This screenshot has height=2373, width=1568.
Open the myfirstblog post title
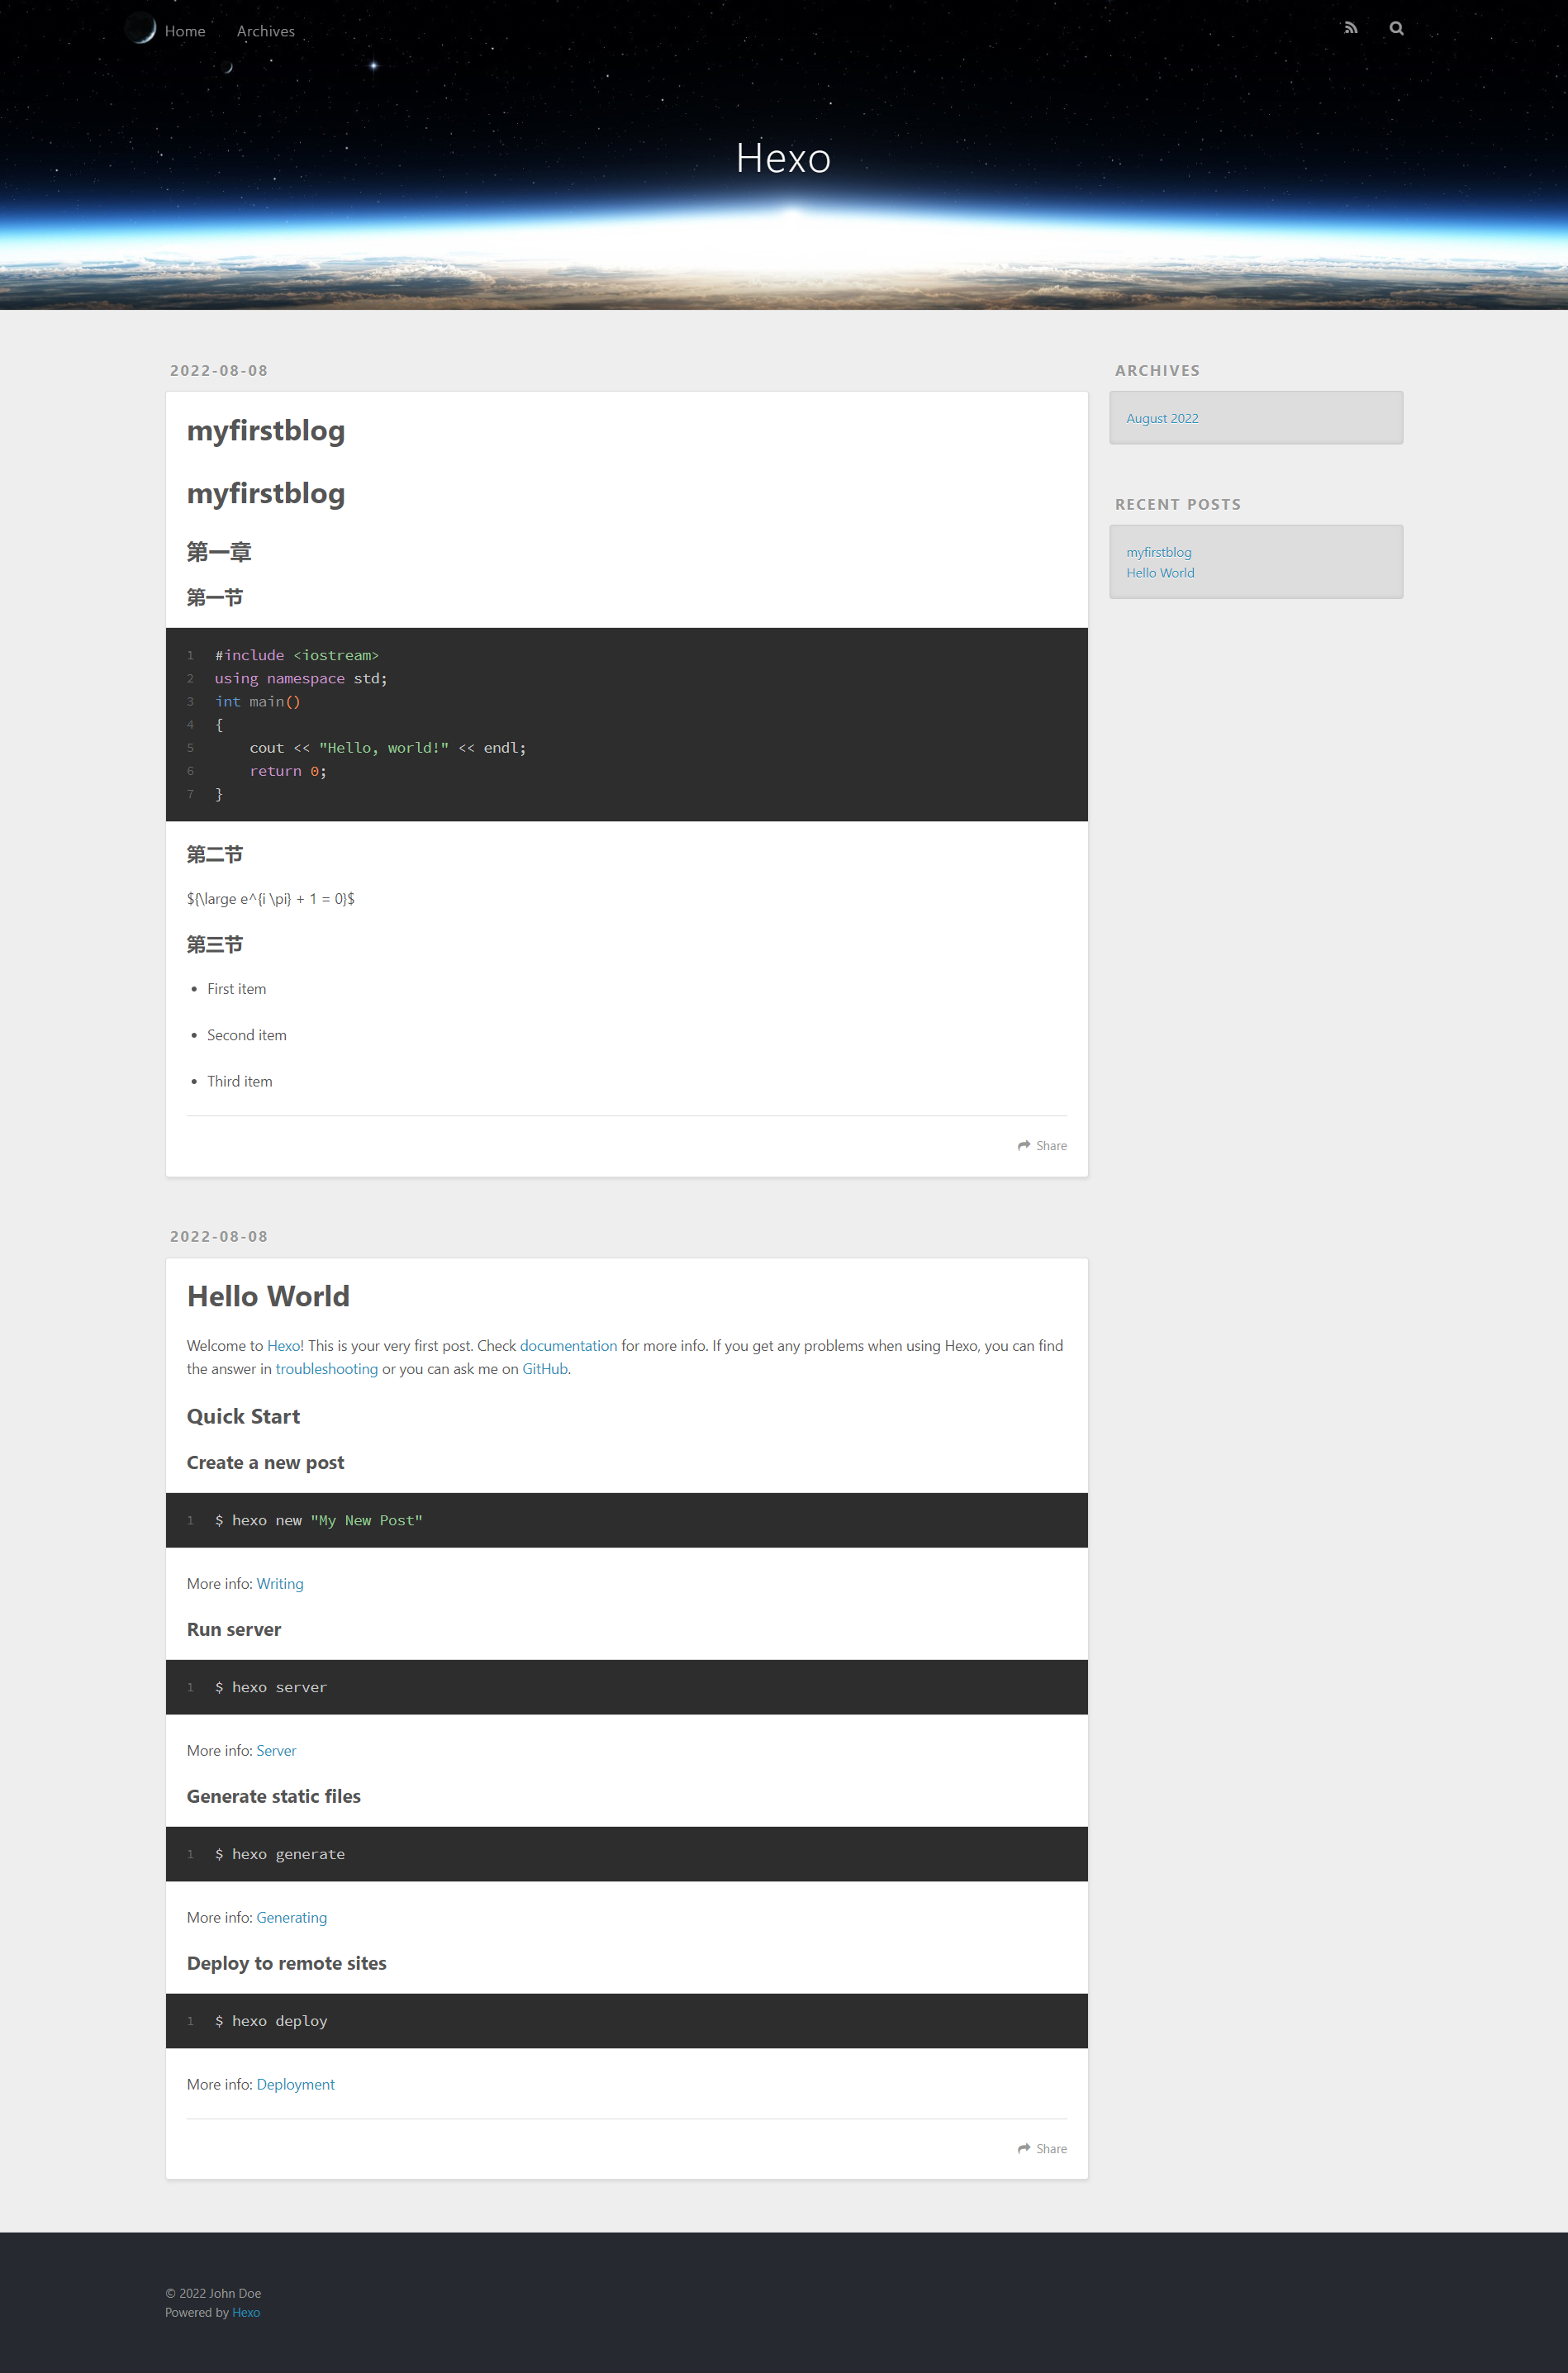click(x=266, y=430)
